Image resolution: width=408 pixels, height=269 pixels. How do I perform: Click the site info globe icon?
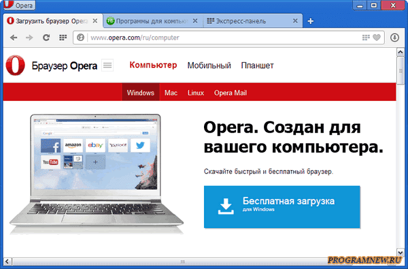point(80,37)
